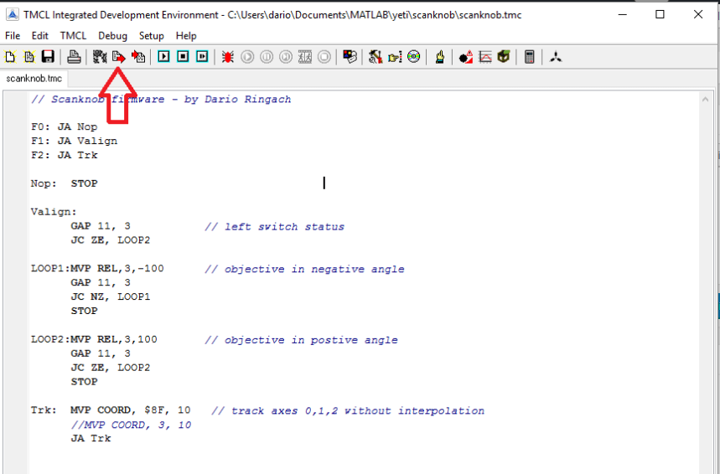
Task: Open the Debug menu
Action: coord(112,36)
